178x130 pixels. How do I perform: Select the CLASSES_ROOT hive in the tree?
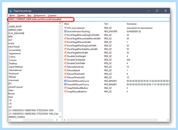15,27
